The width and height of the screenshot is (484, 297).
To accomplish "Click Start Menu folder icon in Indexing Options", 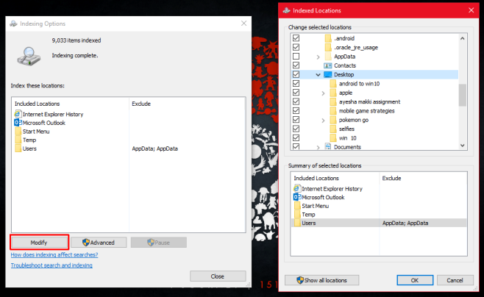I will coord(18,131).
